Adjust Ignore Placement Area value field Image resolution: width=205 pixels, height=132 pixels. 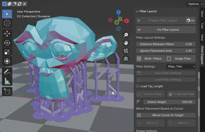coord(166,51)
